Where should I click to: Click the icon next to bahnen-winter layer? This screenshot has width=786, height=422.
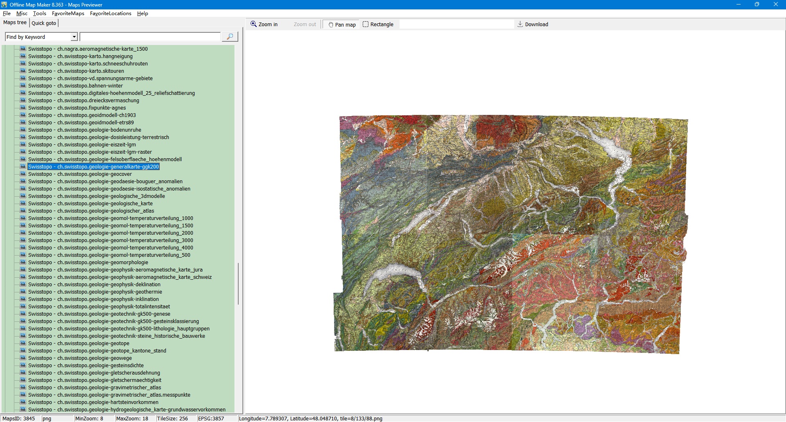click(x=23, y=85)
